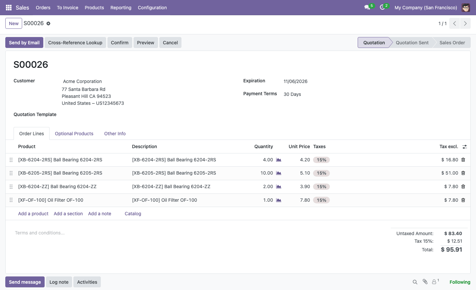Switch to Optional Products tab
Screen dimensions: 476x290
pos(74,134)
